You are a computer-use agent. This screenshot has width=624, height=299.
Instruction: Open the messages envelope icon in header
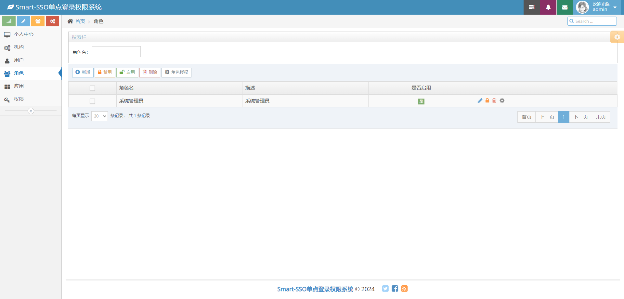point(565,7)
